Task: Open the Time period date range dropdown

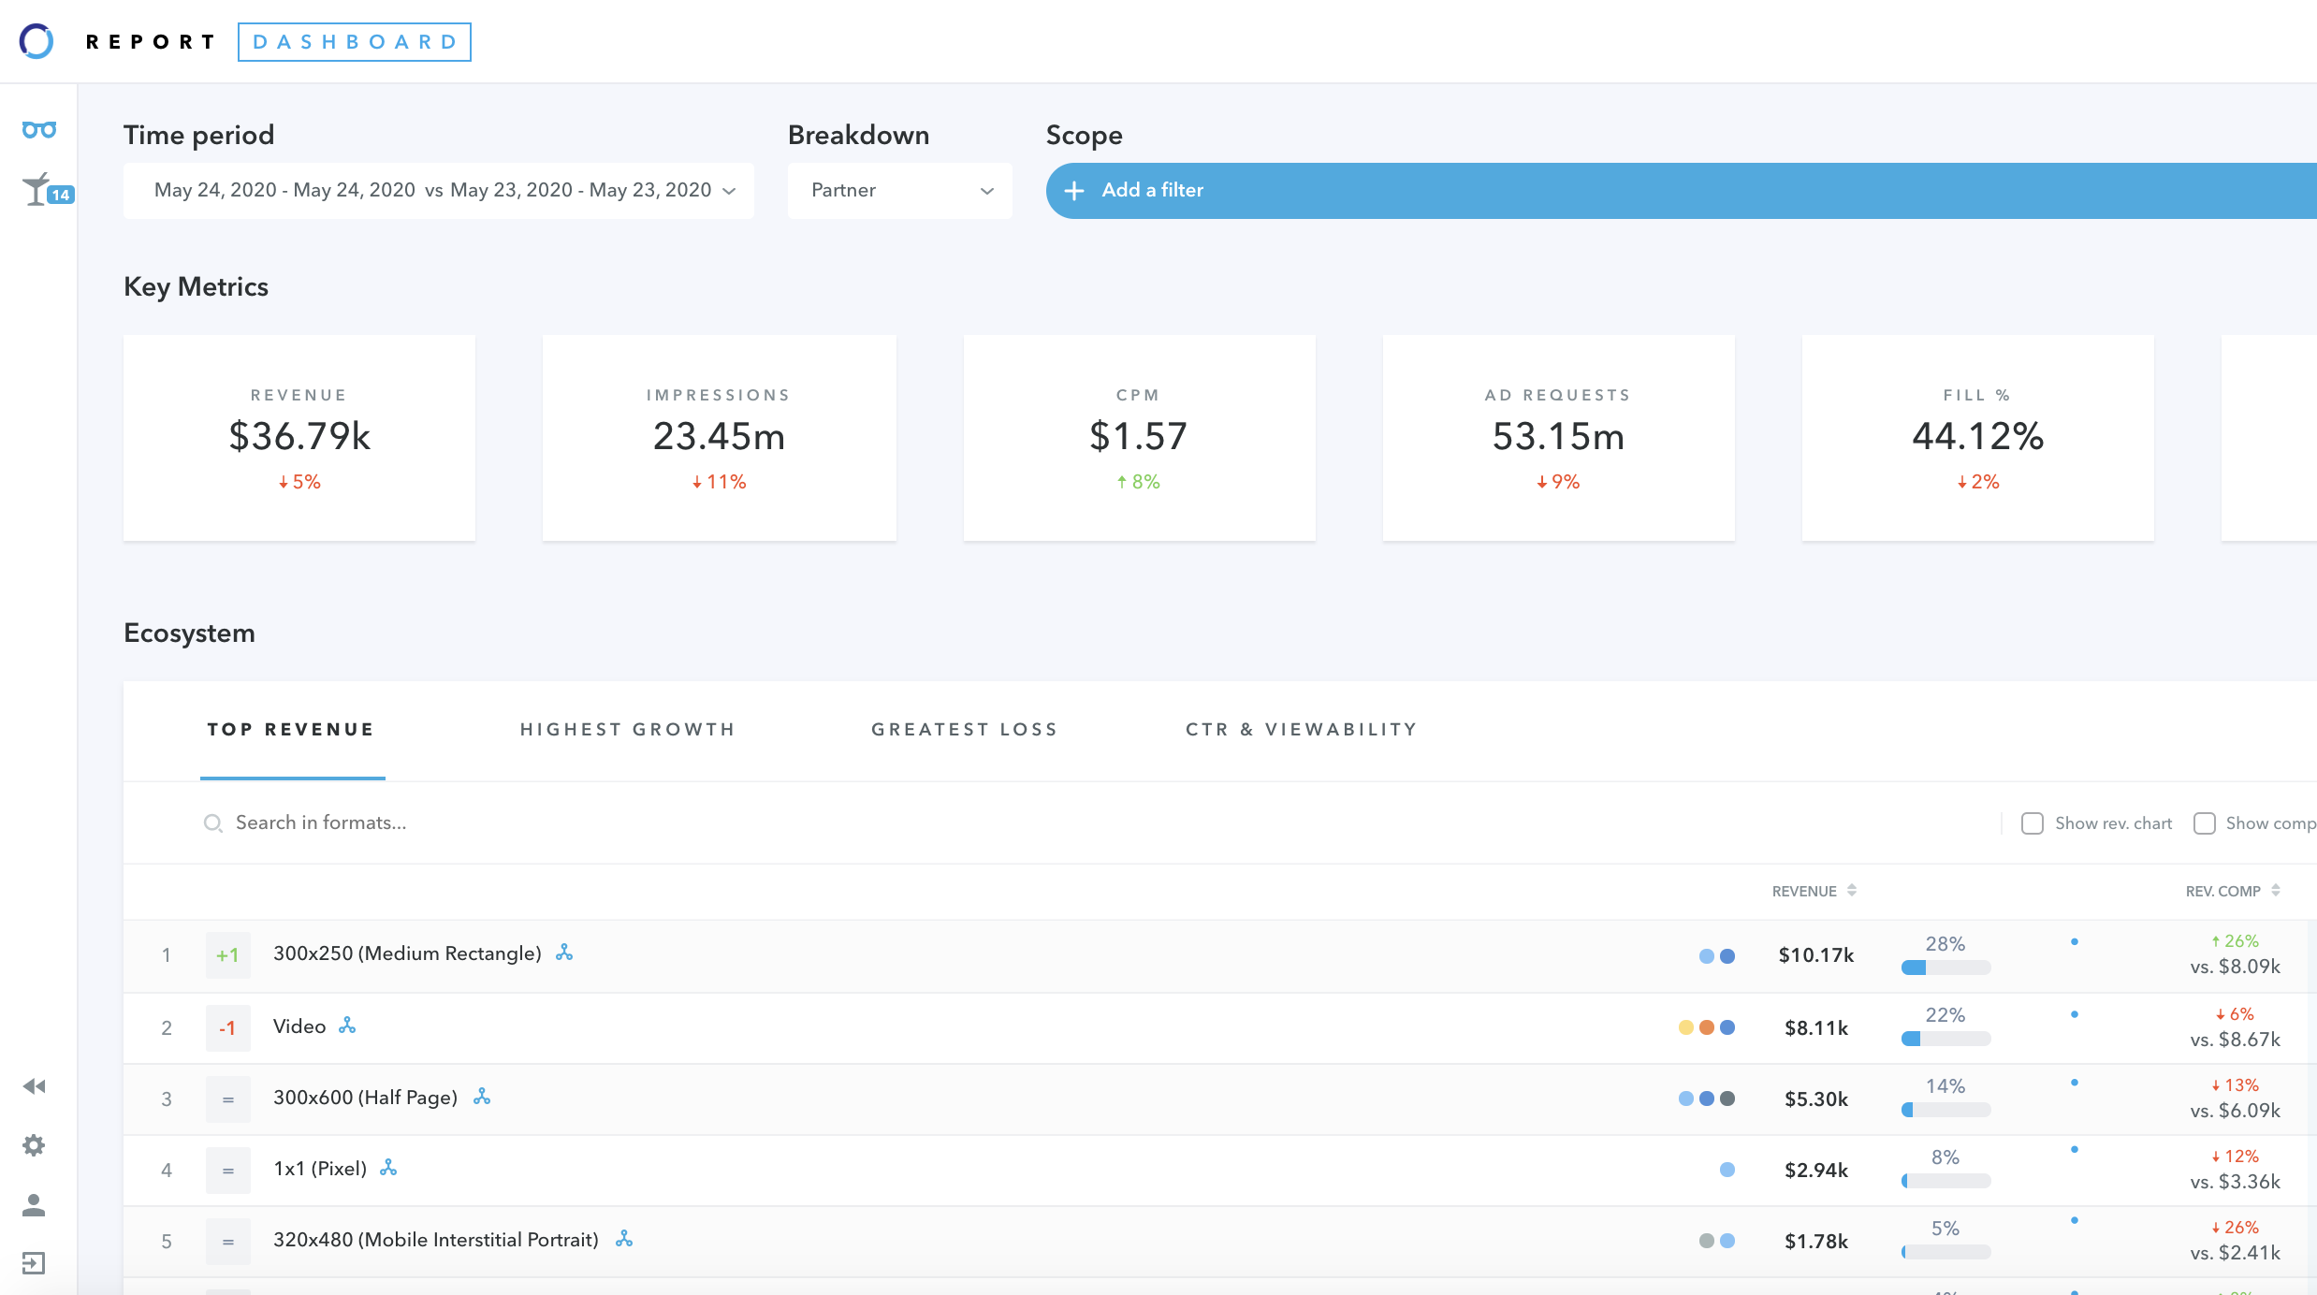Action: (438, 191)
